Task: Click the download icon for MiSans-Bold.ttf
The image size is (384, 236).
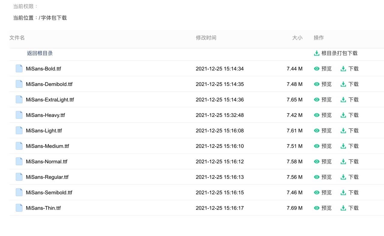Action: point(343,69)
